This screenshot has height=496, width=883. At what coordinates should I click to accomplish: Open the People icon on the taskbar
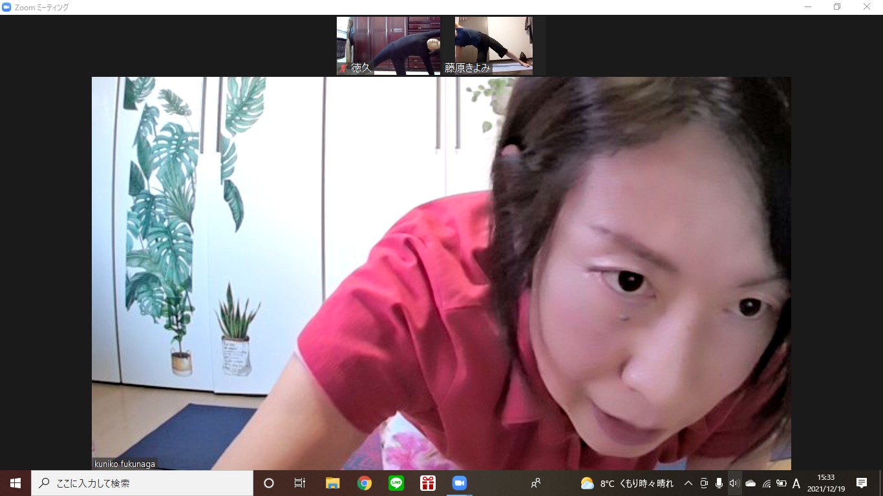pyautogui.click(x=535, y=483)
